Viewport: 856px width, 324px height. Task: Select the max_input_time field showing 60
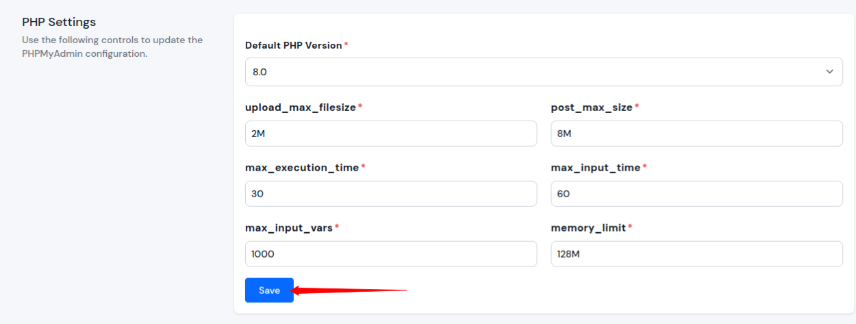696,194
